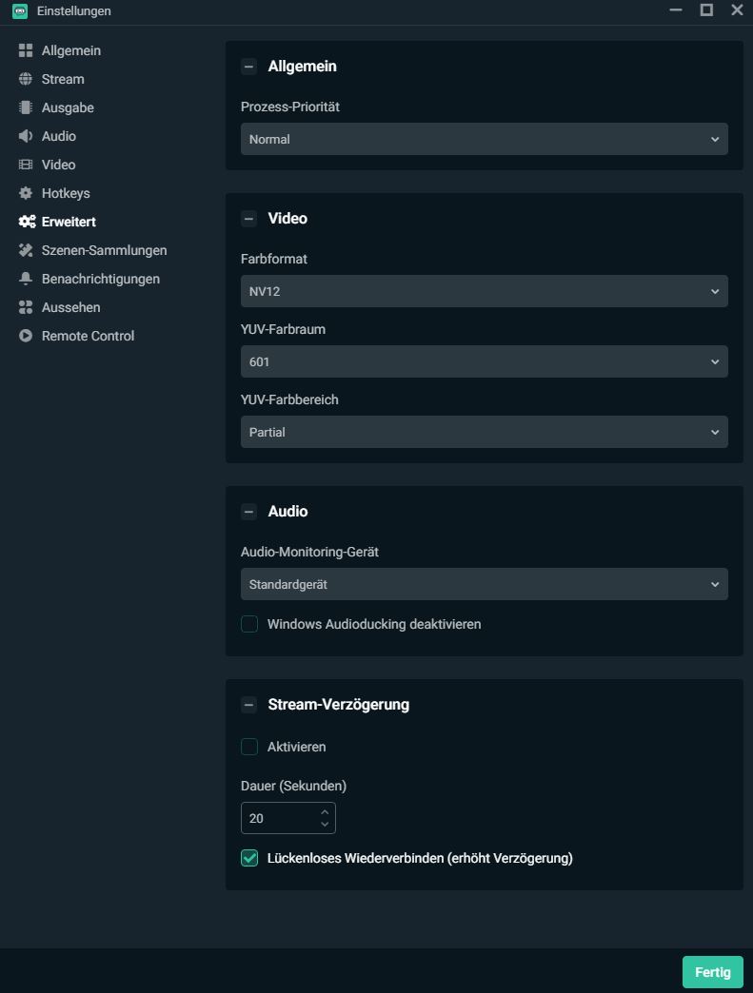The image size is (753, 993).
Task: Click the Stream globe icon
Action: (x=26, y=79)
